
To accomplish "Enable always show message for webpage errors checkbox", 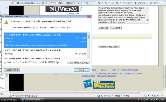I will click(5, 63).
